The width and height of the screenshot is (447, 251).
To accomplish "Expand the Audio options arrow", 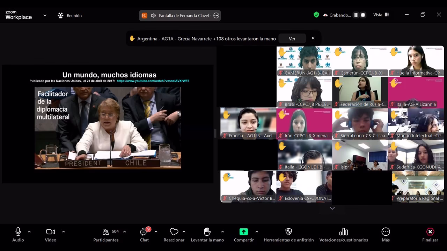I will [29, 231].
